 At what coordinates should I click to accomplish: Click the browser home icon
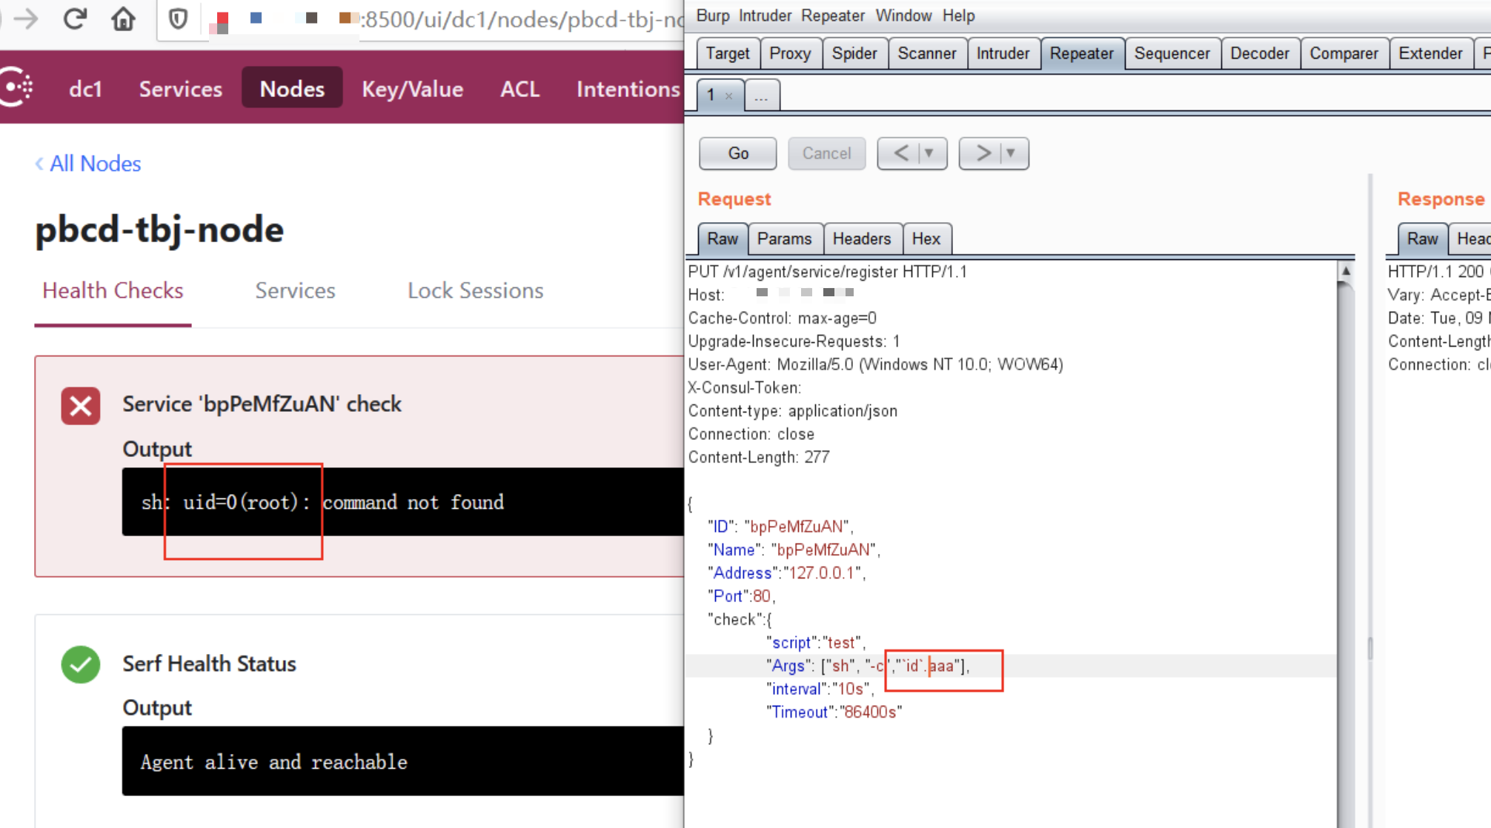tap(123, 19)
